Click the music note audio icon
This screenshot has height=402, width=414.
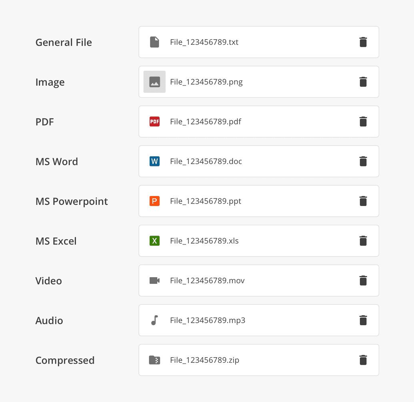pos(154,320)
